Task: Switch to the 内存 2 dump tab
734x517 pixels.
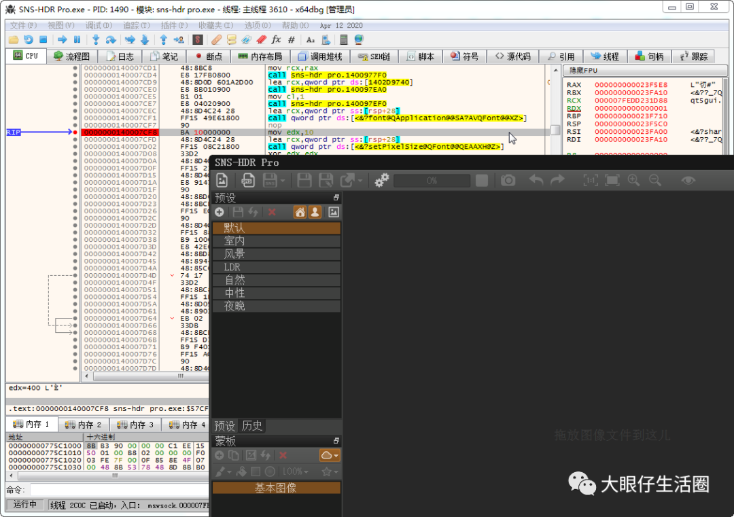Action: click(x=84, y=425)
